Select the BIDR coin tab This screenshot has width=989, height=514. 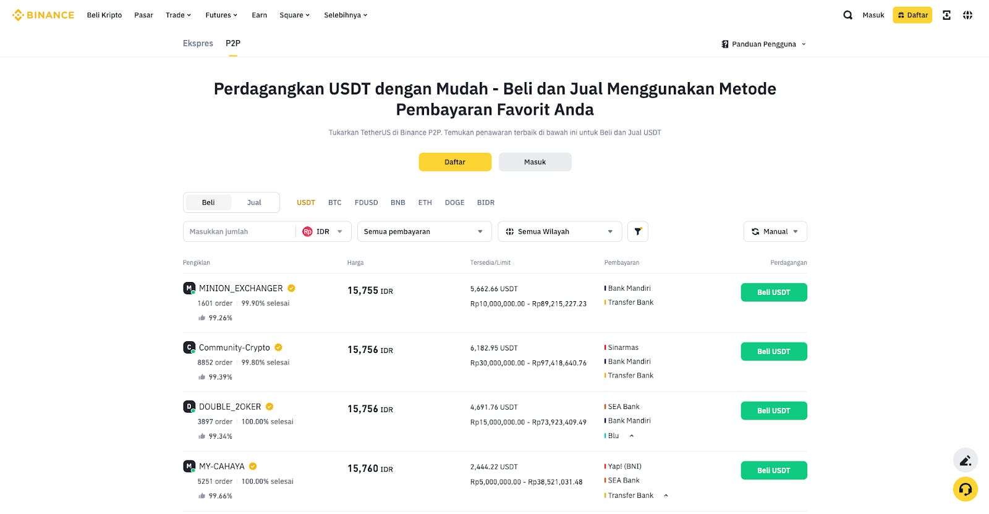click(486, 202)
